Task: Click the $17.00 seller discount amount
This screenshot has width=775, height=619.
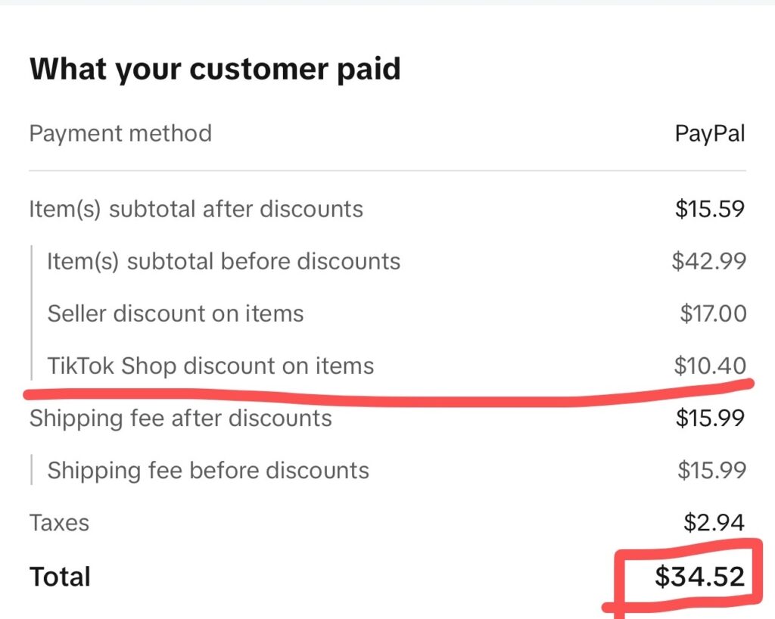Action: (x=712, y=313)
